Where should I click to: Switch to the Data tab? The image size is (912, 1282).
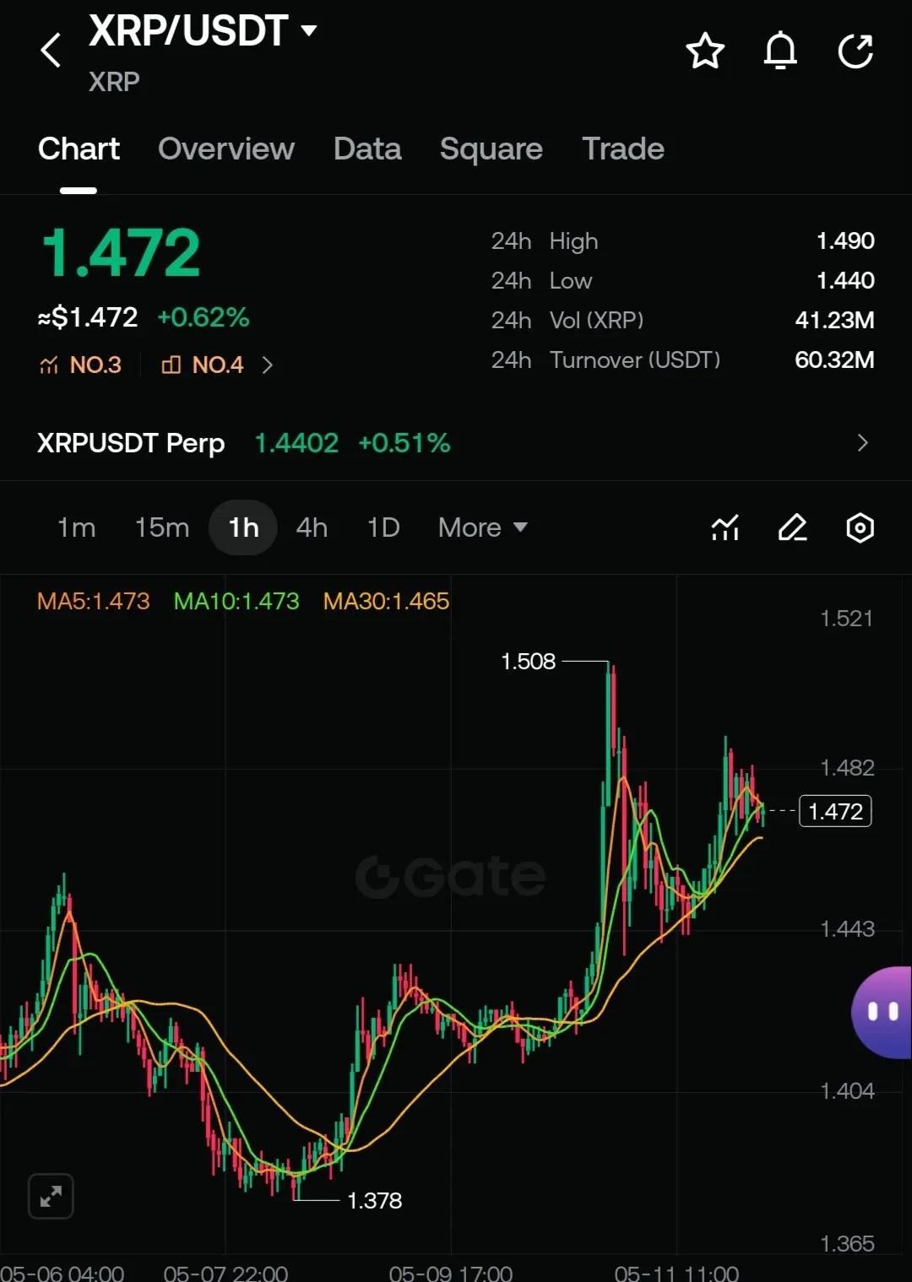tap(367, 149)
